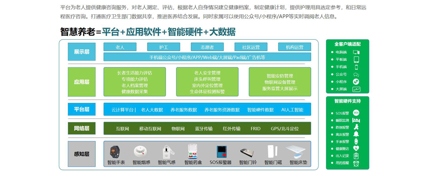Click FRID in network layer

click(x=256, y=128)
